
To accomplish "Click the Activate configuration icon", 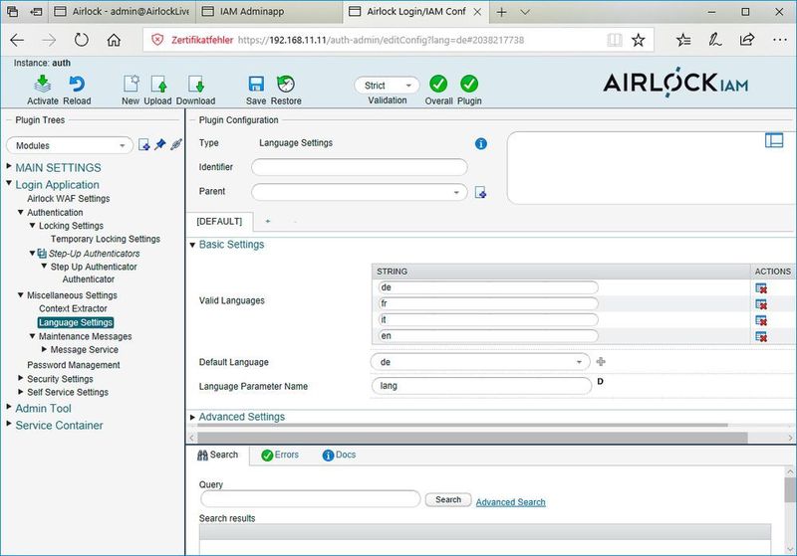I will coord(43,84).
